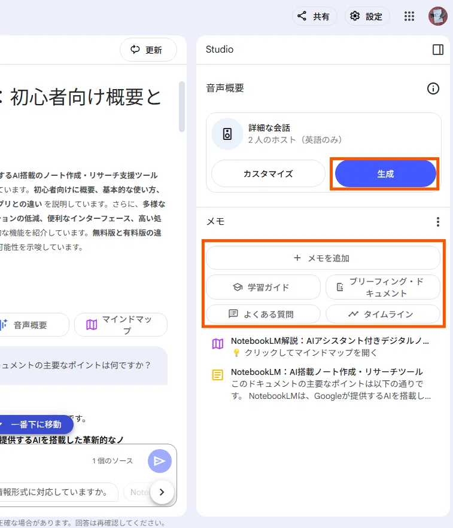Click the user profile avatar
This screenshot has width=453, height=528.
click(x=437, y=16)
